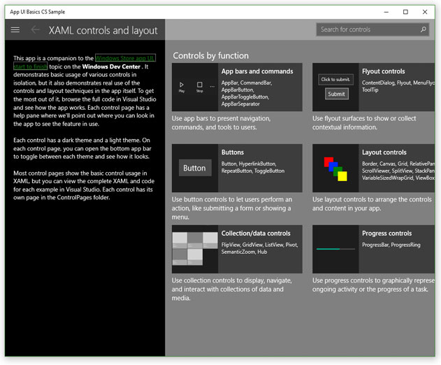
Task: Open the Flyout controls category
Action: (x=384, y=71)
